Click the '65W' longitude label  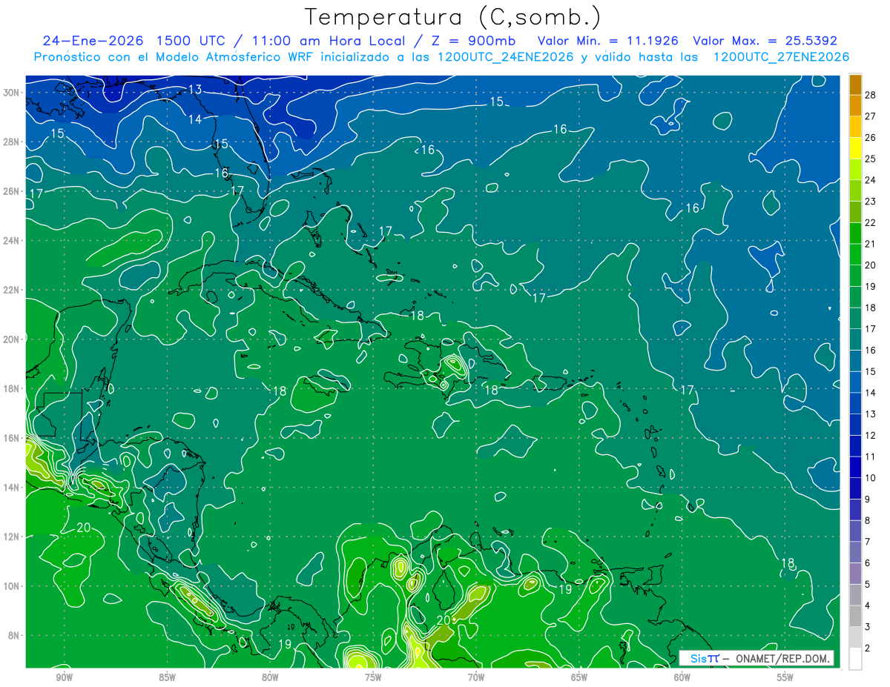[x=579, y=677]
